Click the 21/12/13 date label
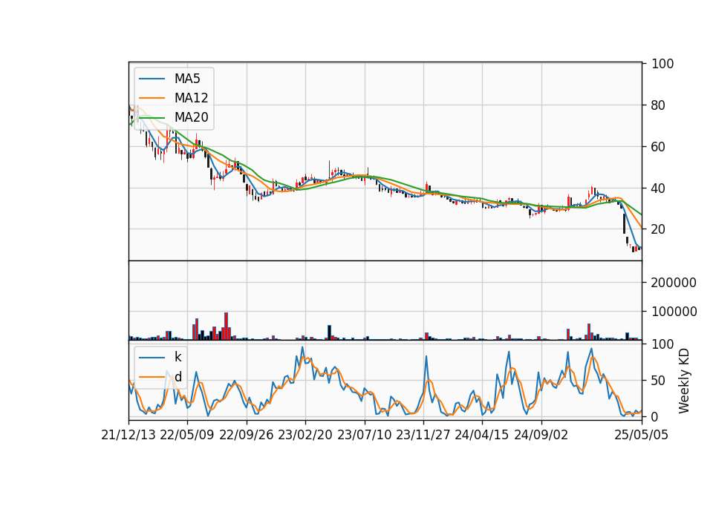Viewport: 713px width, 512px height. tap(128, 435)
